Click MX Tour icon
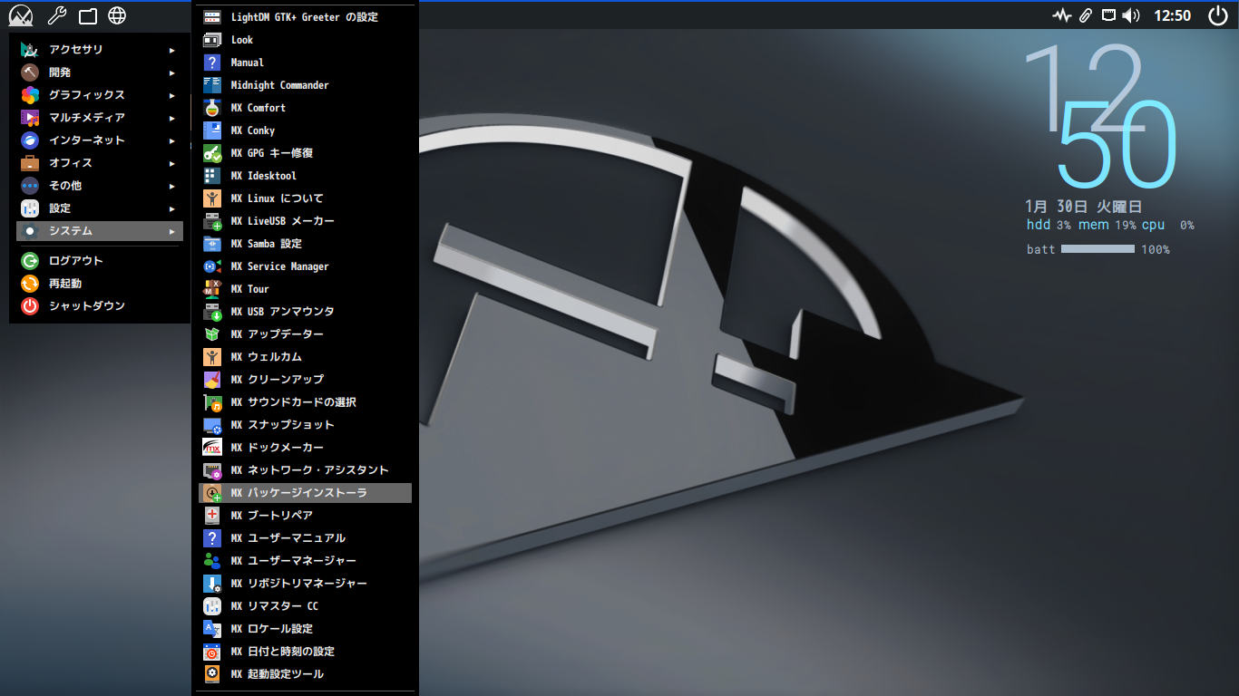Image resolution: width=1239 pixels, height=696 pixels. (x=212, y=289)
